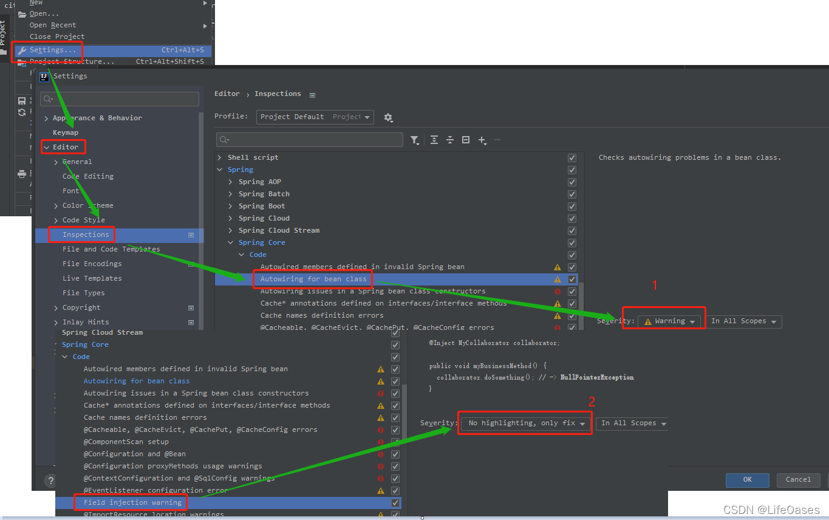Toggle the Spring AOP checkbox
This screenshot has width=829, height=520.
[x=571, y=182]
